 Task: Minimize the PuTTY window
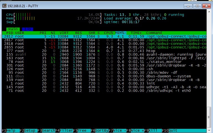click(x=189, y=5)
